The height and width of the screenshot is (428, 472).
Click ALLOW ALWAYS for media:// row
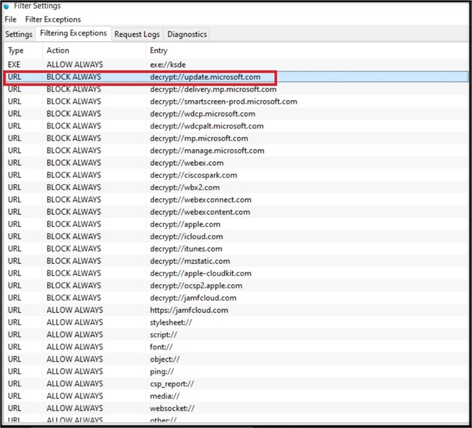pyautogui.click(x=74, y=396)
